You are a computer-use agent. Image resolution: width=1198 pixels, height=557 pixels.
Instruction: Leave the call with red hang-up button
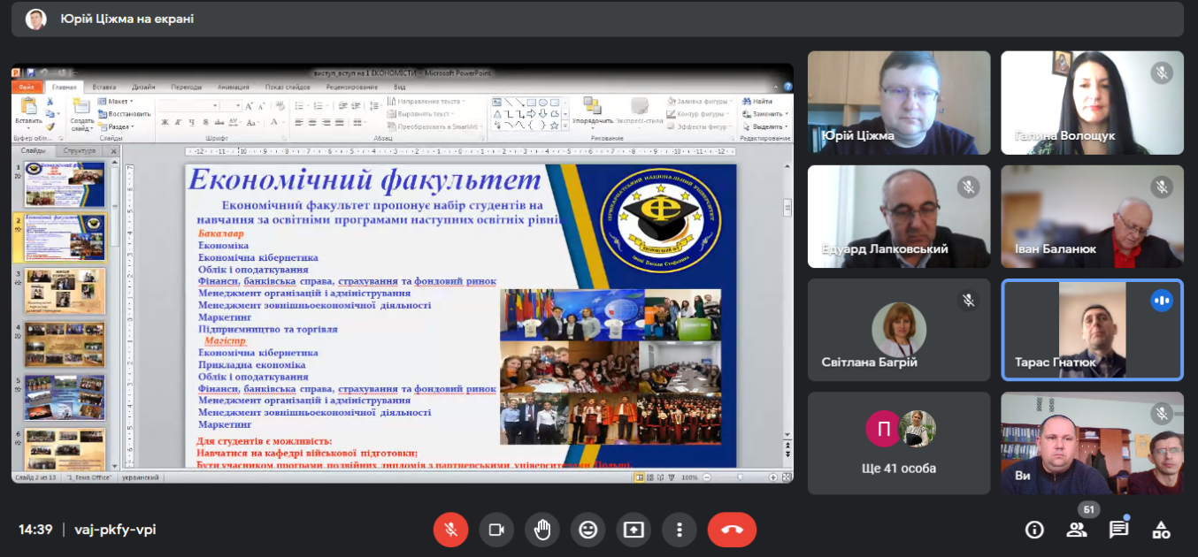coord(732,530)
